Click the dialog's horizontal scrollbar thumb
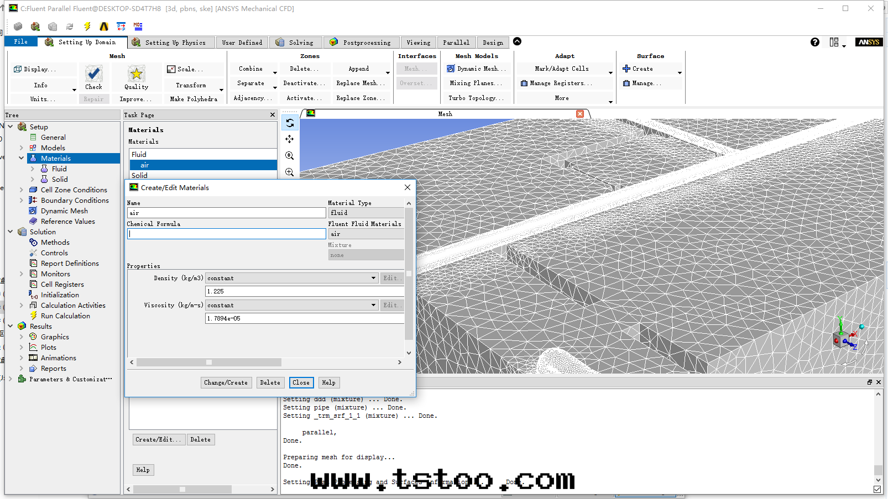This screenshot has width=888, height=499. click(x=209, y=363)
